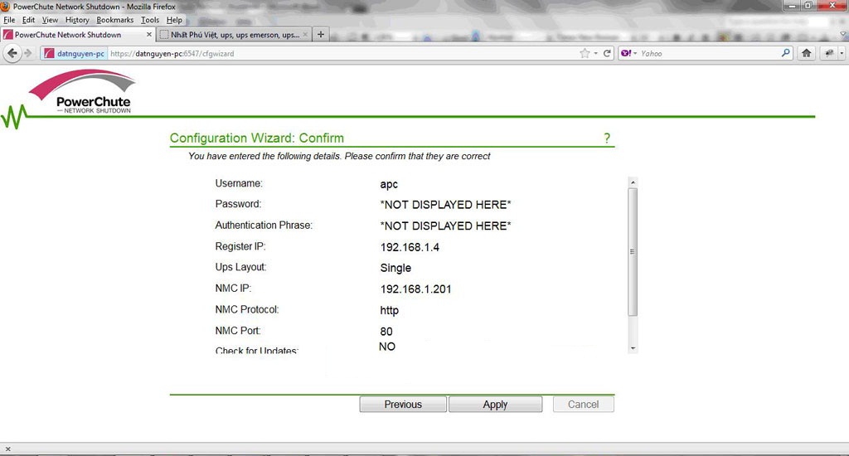This screenshot has height=456, width=849.
Task: Open the tab list dropdown at far right
Action: (x=843, y=34)
